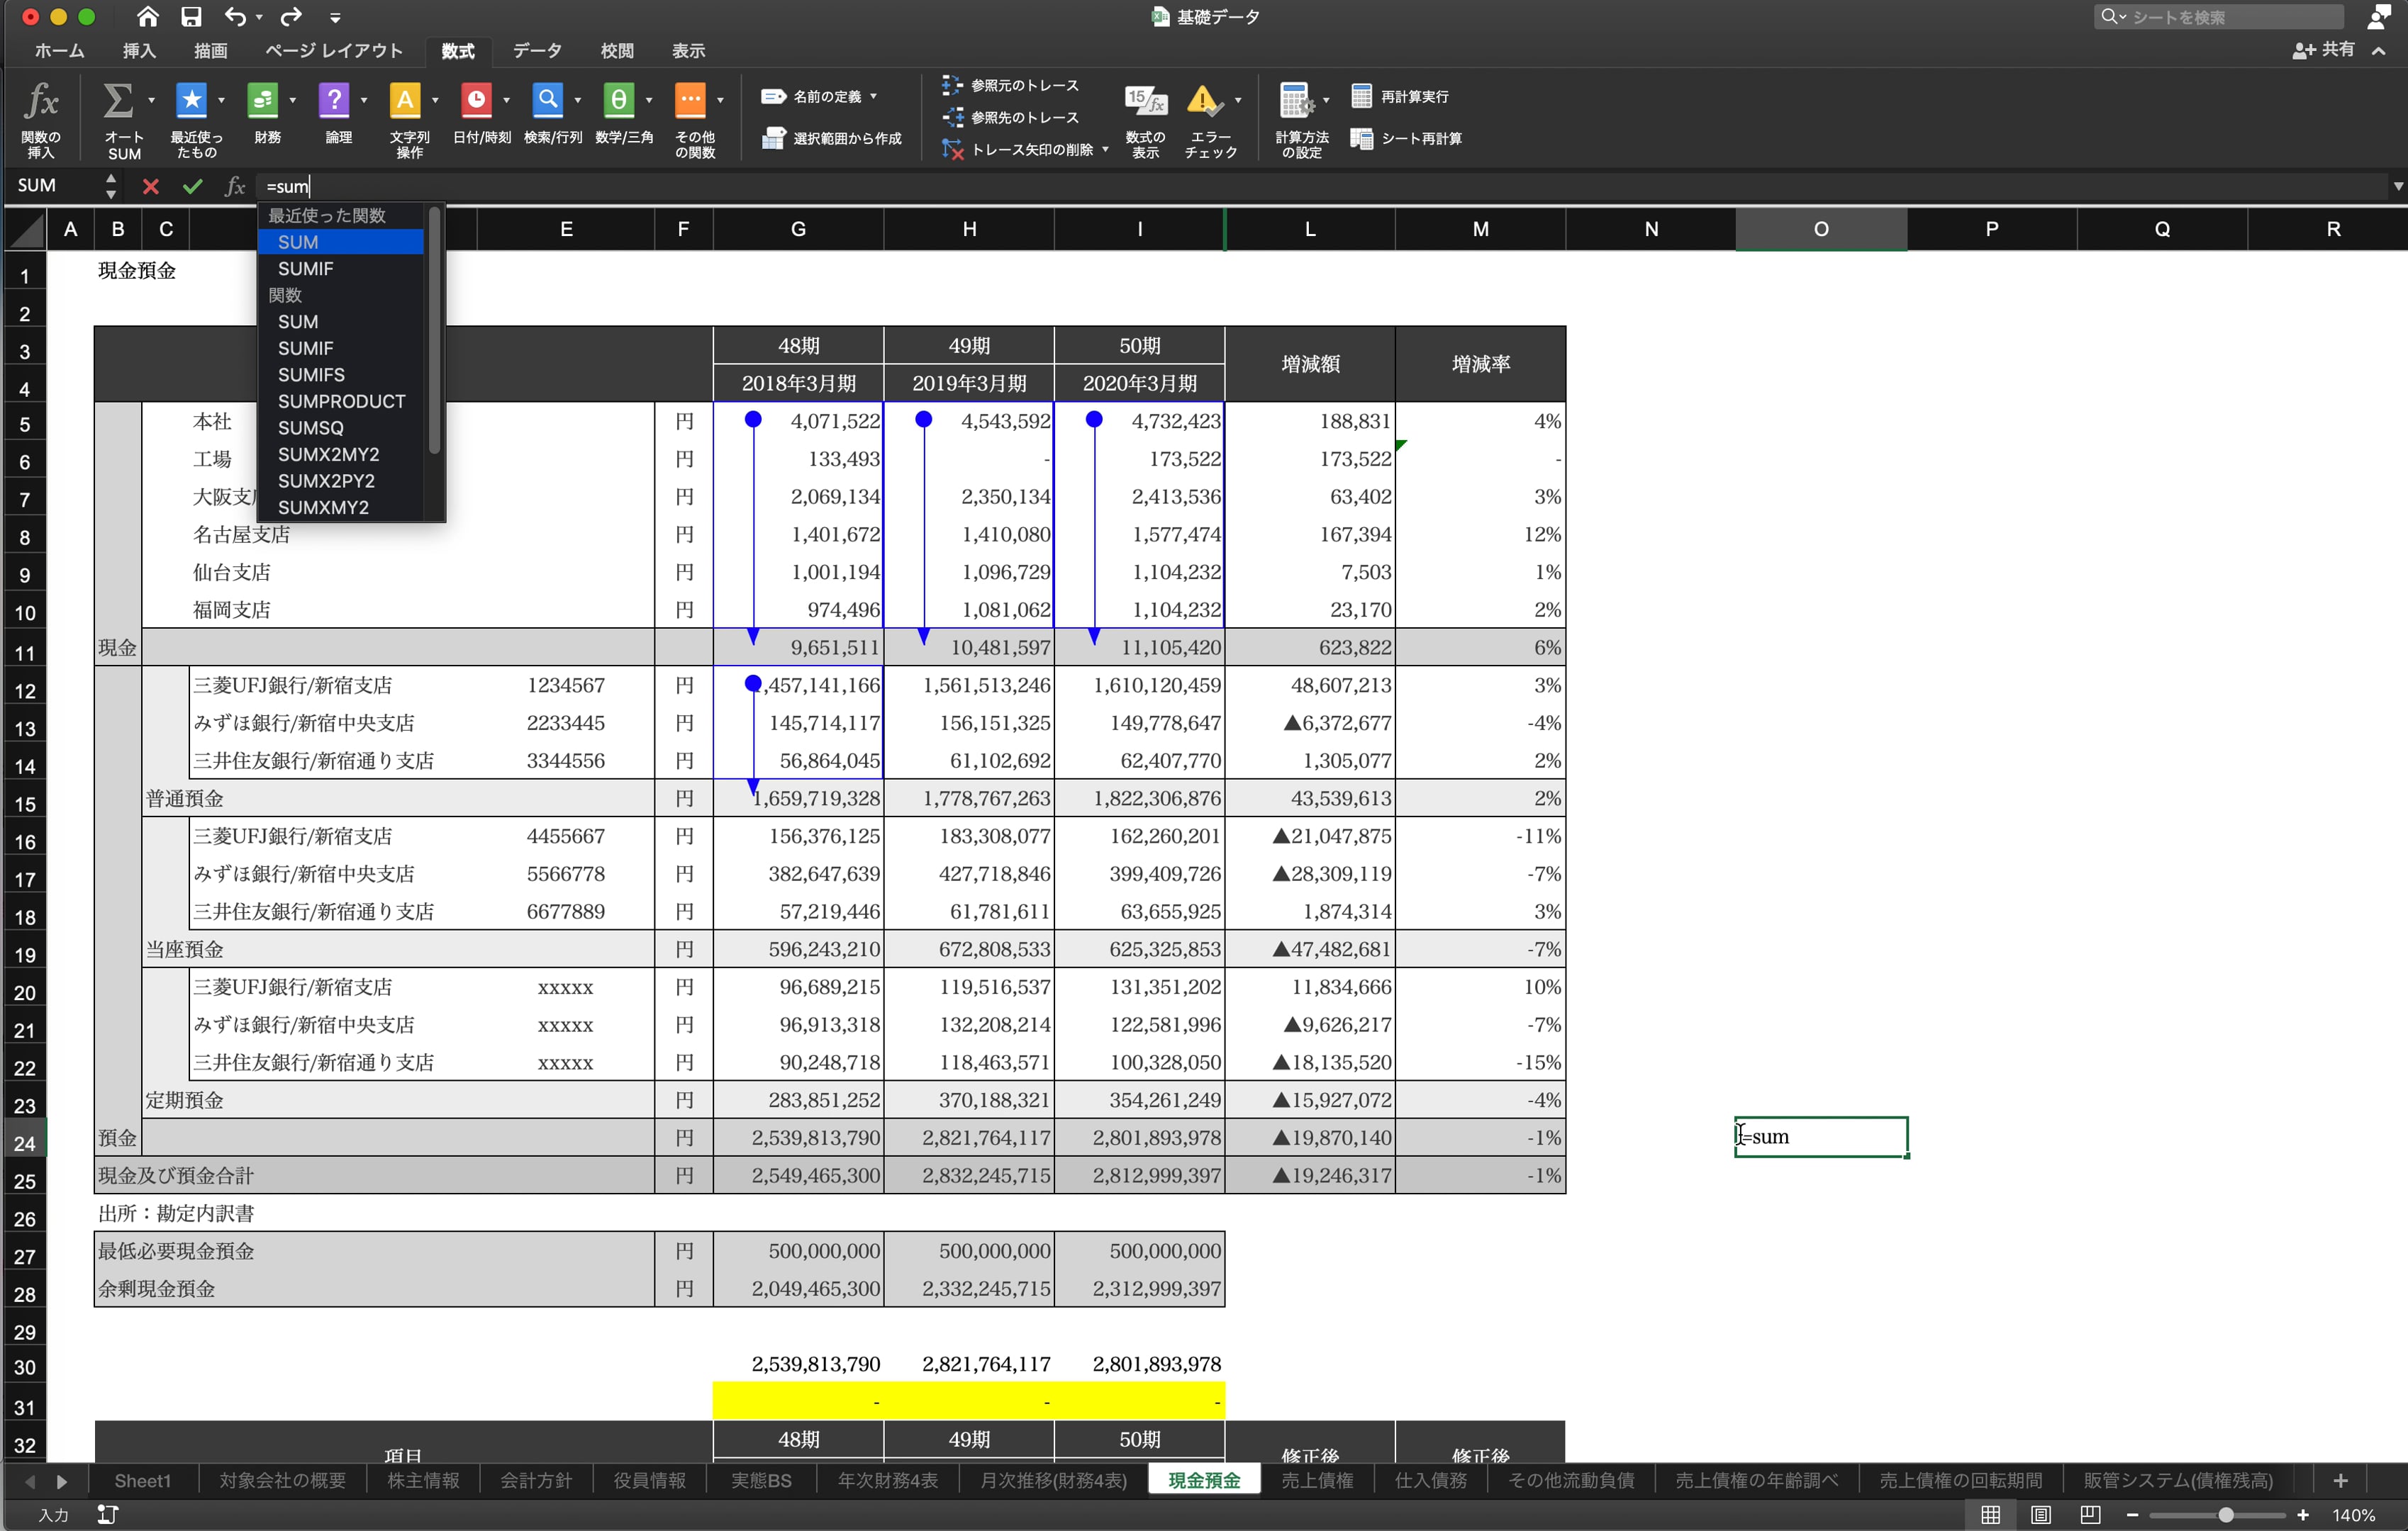Click the AutoSum sigma icon
Image resolution: width=2408 pixels, height=1531 pixels.
pyautogui.click(x=118, y=100)
